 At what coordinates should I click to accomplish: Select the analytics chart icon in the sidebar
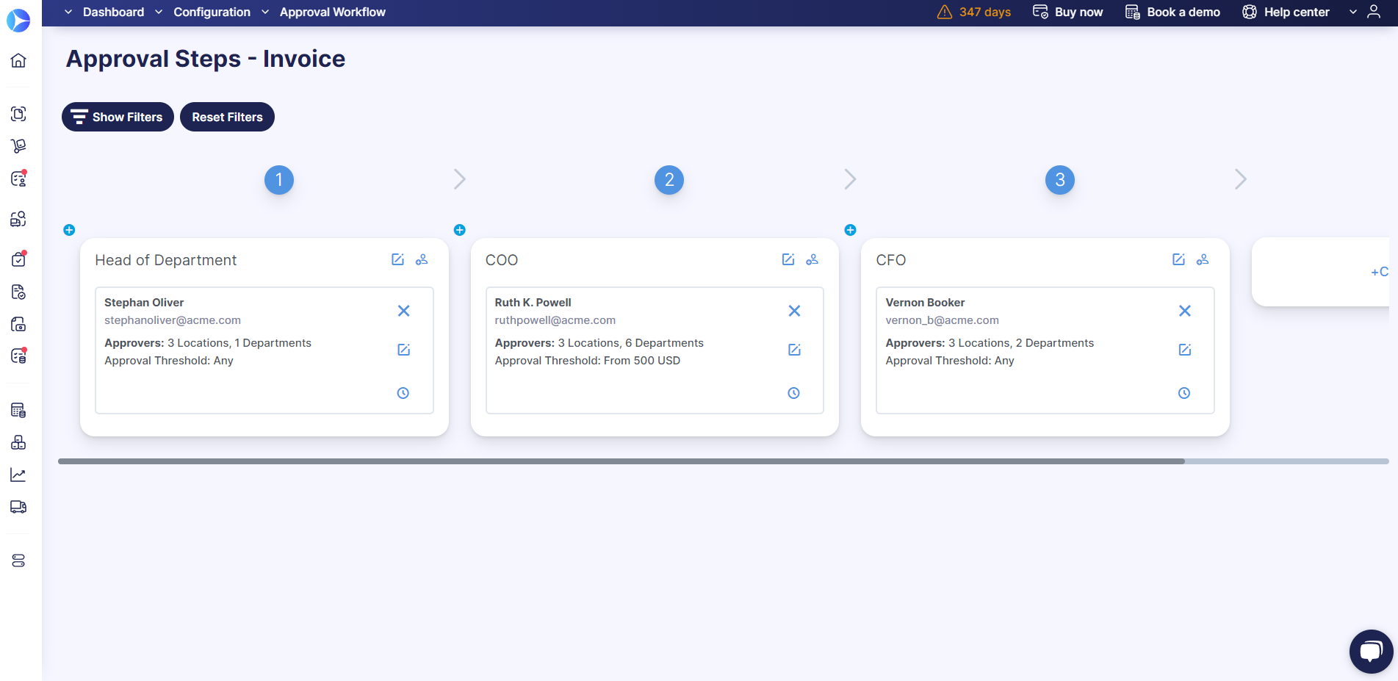[x=18, y=474]
